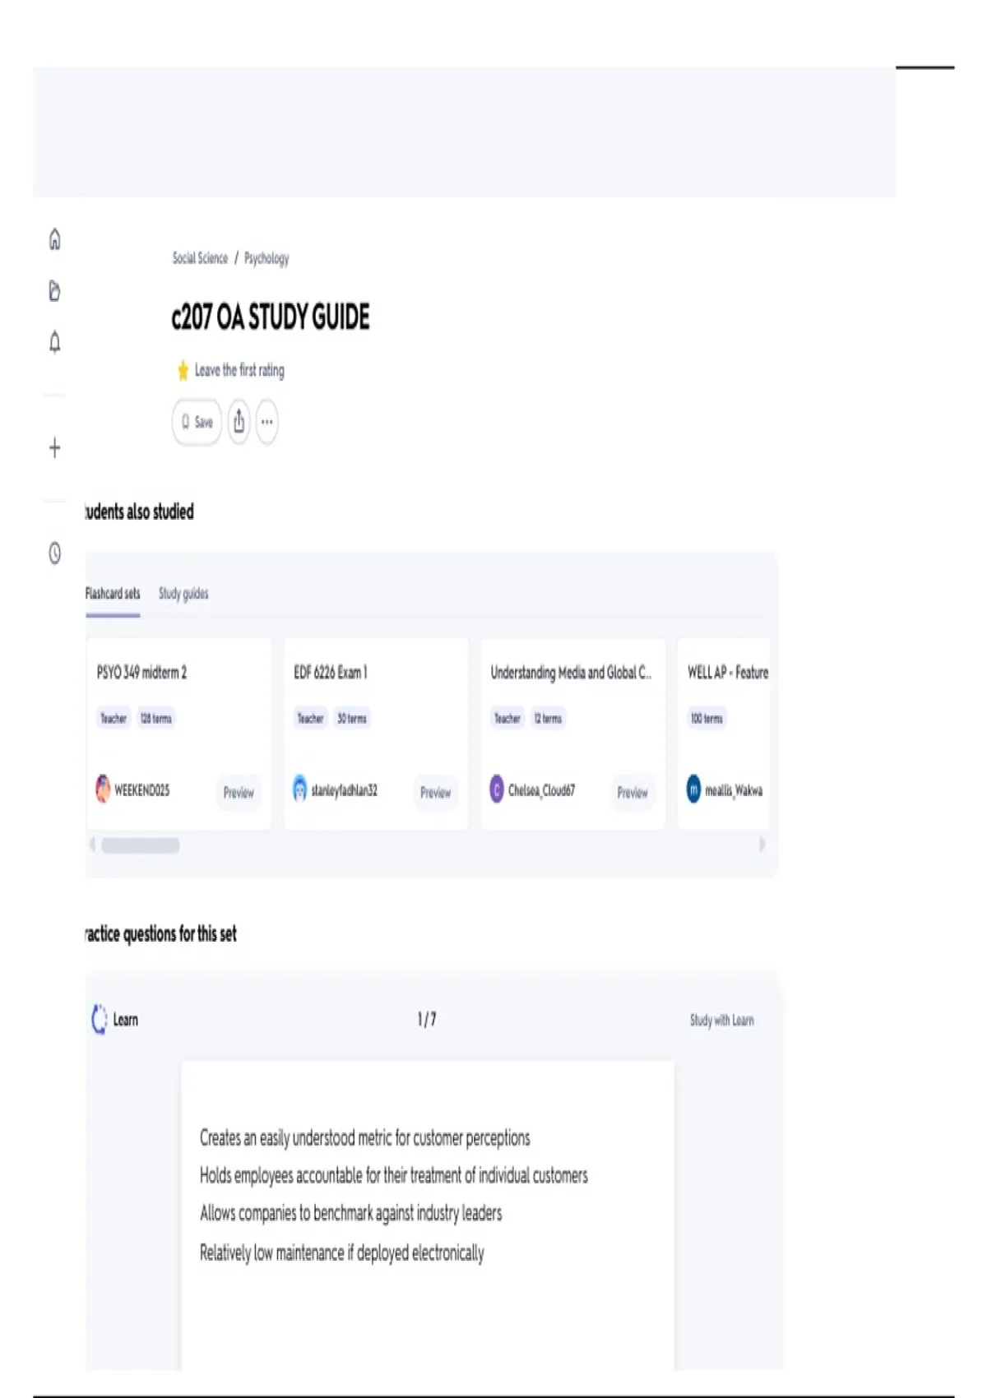The image size is (987, 1398).
Task: Save this study guide
Action: click(x=197, y=422)
